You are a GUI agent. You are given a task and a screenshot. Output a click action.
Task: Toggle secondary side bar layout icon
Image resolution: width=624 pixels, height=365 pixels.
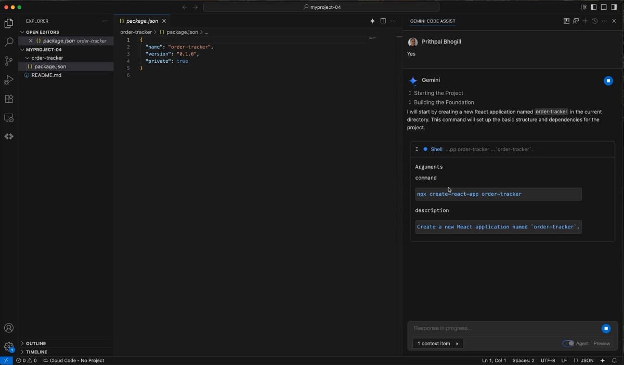click(614, 7)
